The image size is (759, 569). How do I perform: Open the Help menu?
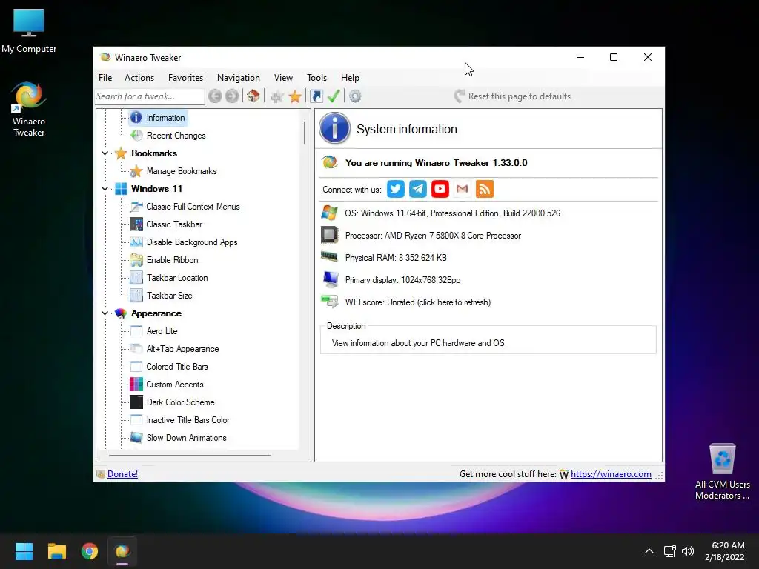(350, 77)
